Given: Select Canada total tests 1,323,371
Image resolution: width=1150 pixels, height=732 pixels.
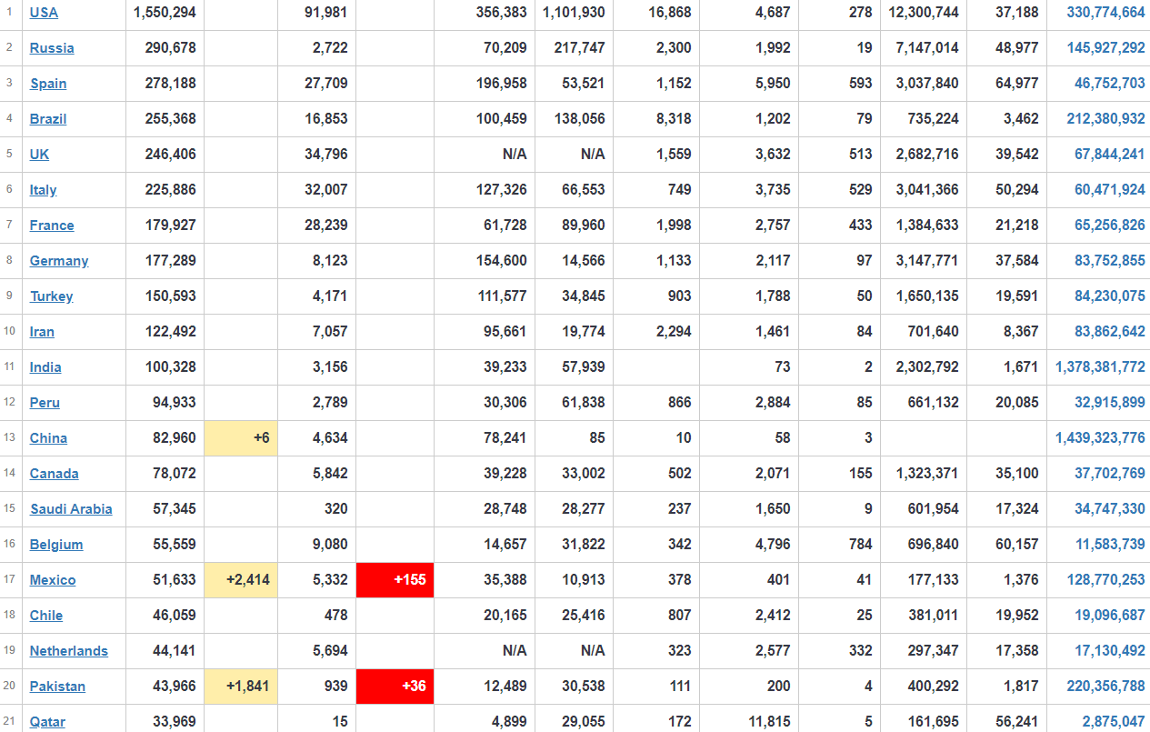Looking at the screenshot, I should click(927, 474).
